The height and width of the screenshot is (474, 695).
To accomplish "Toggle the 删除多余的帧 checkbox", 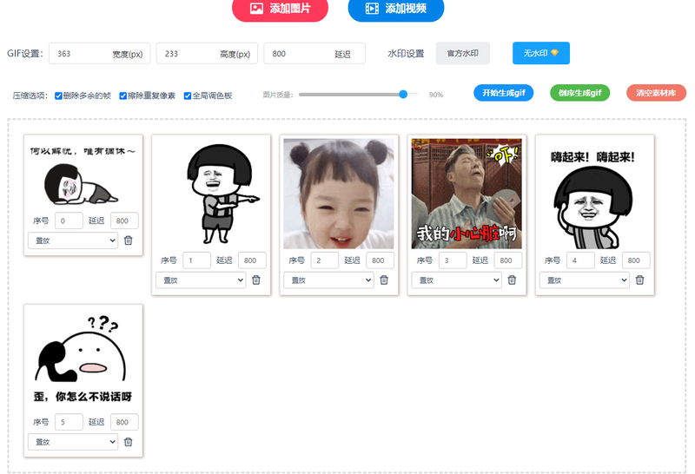I will click(x=58, y=95).
